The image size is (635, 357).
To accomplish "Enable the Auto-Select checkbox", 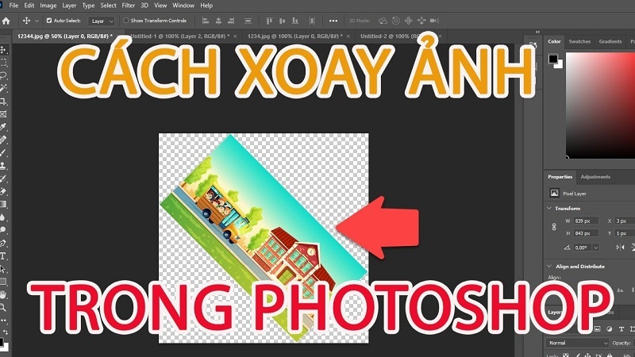I will tap(49, 20).
